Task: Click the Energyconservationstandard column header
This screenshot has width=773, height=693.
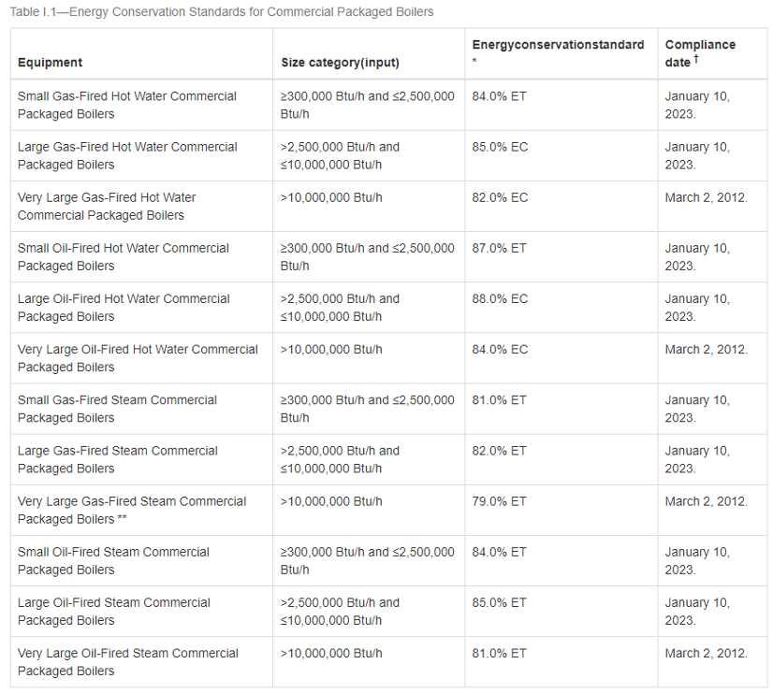Action: click(558, 45)
